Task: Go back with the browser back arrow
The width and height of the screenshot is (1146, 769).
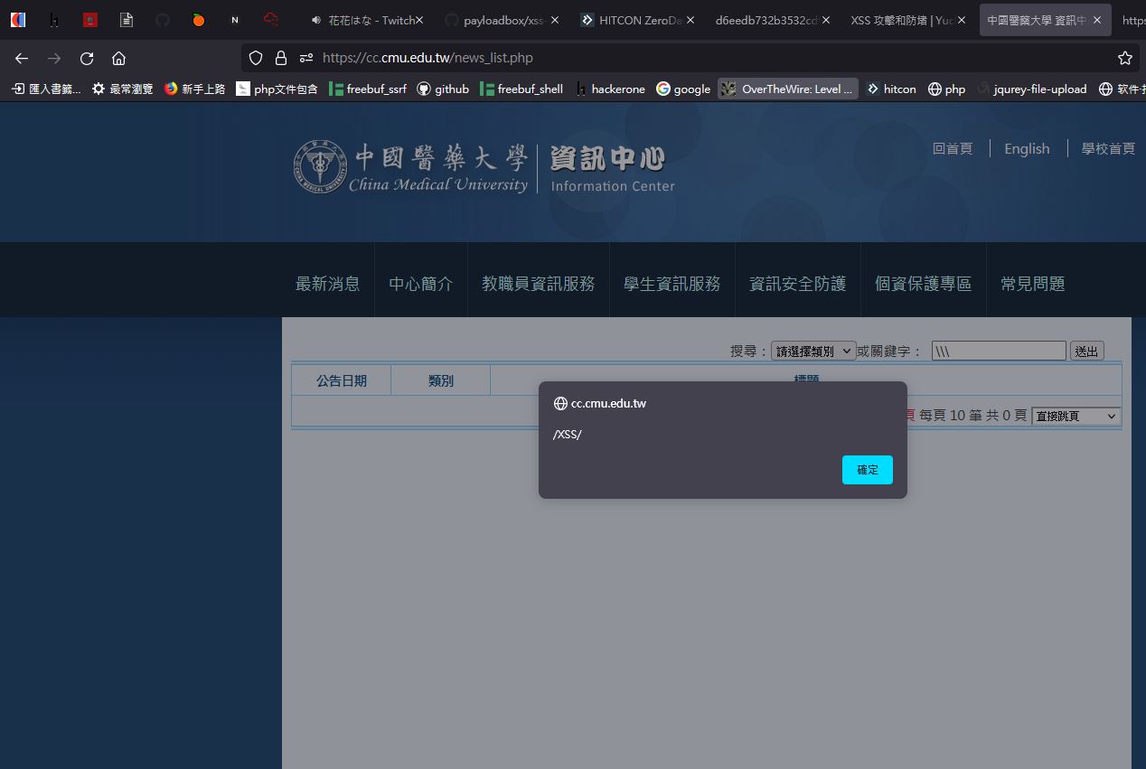Action: pyautogui.click(x=22, y=58)
